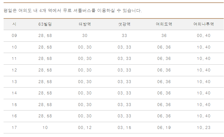Click 샛강역 times '03, 33' in 12 row

[124, 70]
